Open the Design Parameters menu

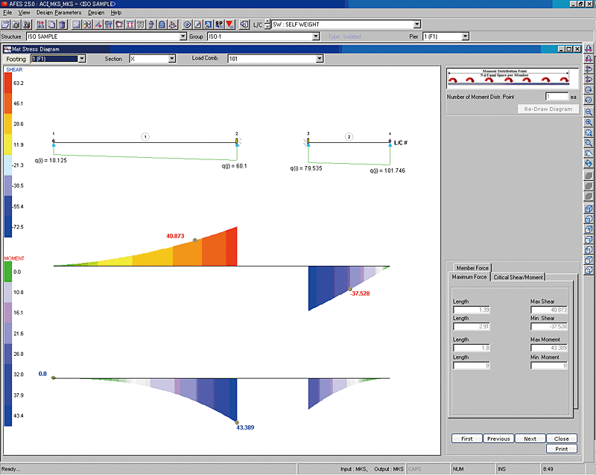[x=59, y=13]
